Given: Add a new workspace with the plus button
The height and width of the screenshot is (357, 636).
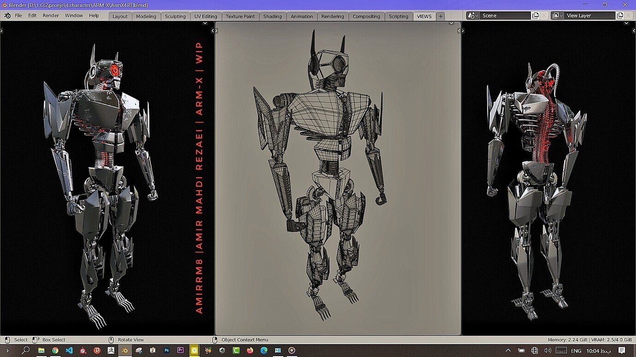Looking at the screenshot, I should tap(440, 16).
